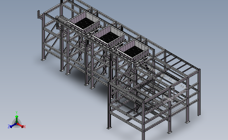
Task: Click the red X axis of the orientation triad
Action: tap(21, 125)
